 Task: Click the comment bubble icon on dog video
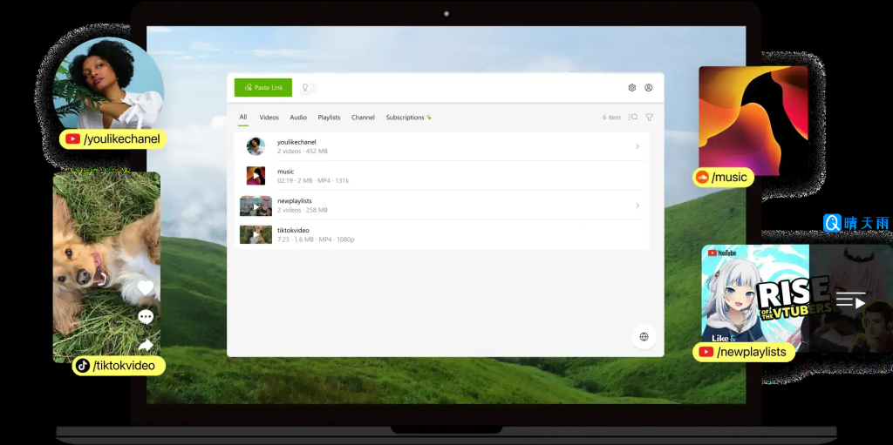(146, 317)
